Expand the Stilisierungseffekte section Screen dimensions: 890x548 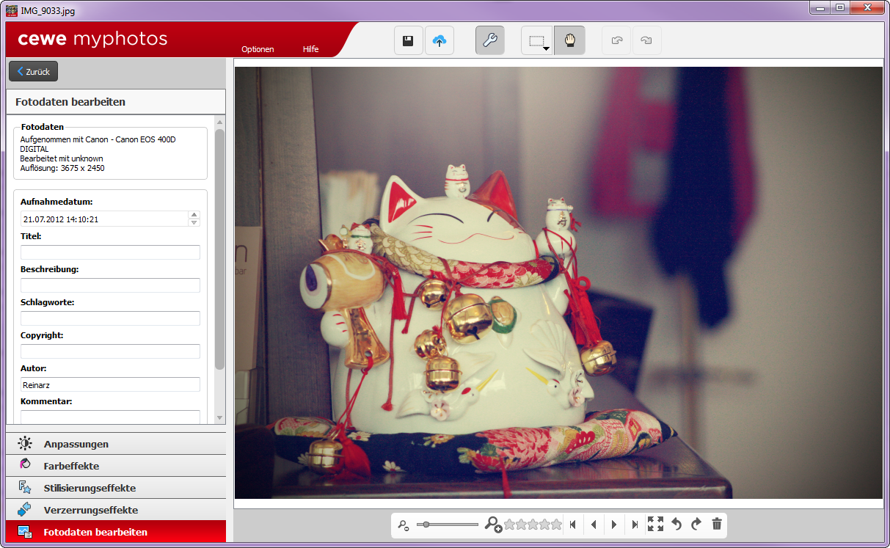click(x=116, y=488)
